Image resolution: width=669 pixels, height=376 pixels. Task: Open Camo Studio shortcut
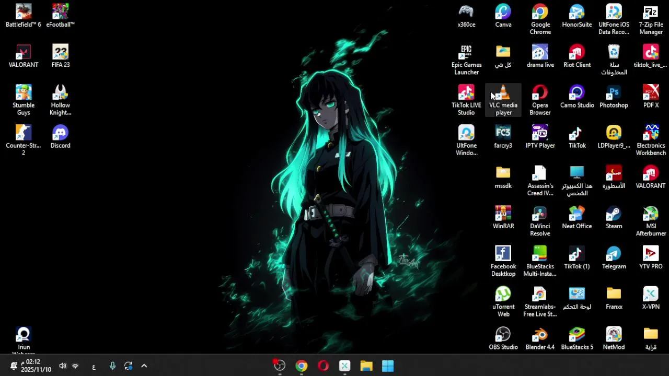(x=577, y=96)
